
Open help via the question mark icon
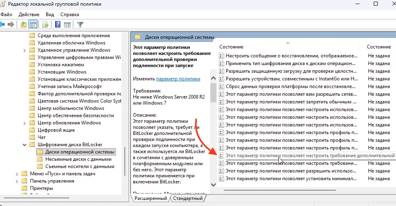[58, 25]
